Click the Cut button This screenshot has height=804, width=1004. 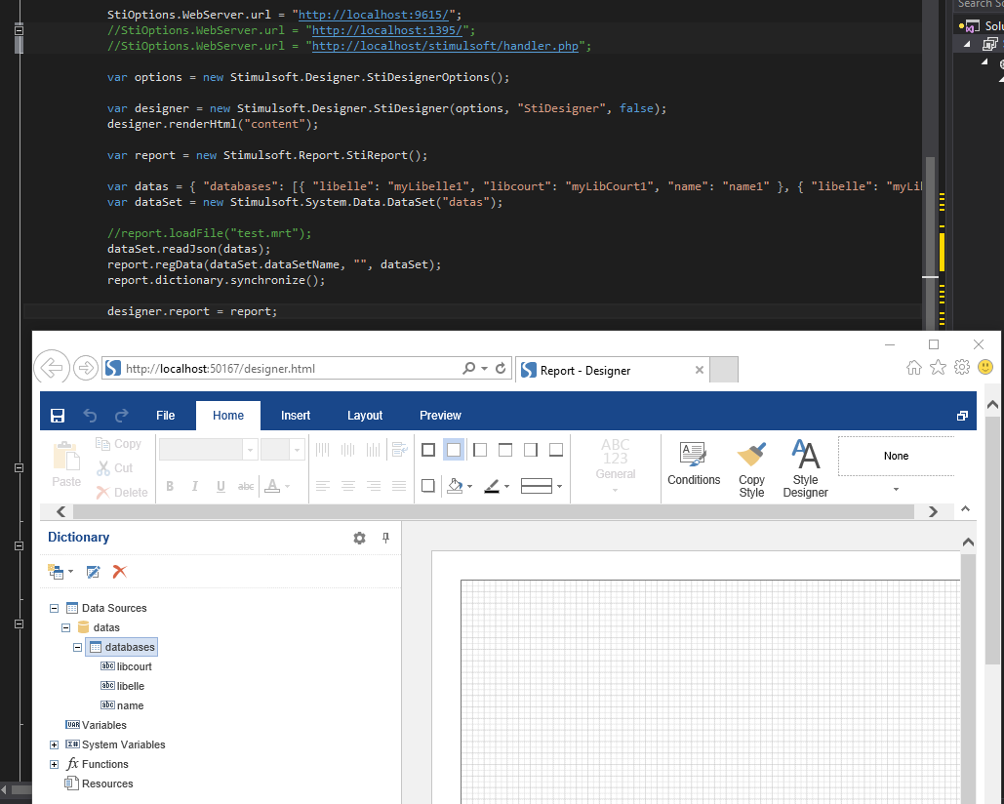pos(115,468)
